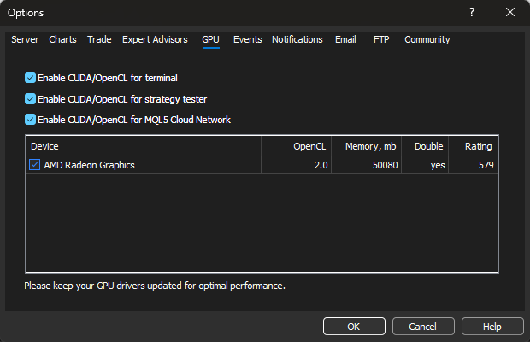Click the Rating column header
The height and width of the screenshot is (342, 530).
(478, 147)
